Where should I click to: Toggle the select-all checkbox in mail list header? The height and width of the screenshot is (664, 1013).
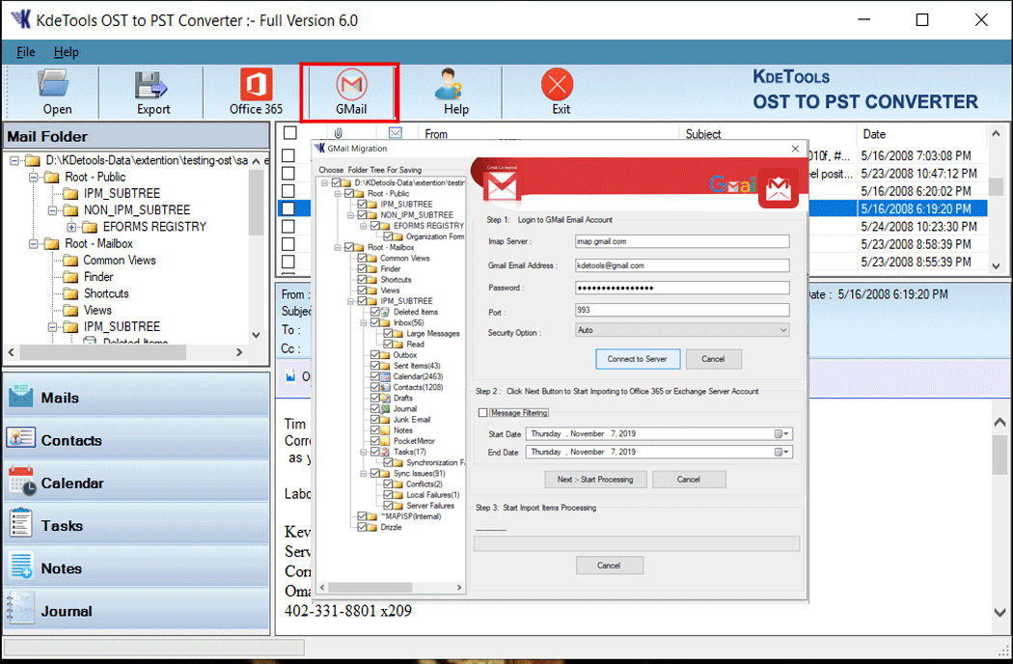[x=289, y=134]
